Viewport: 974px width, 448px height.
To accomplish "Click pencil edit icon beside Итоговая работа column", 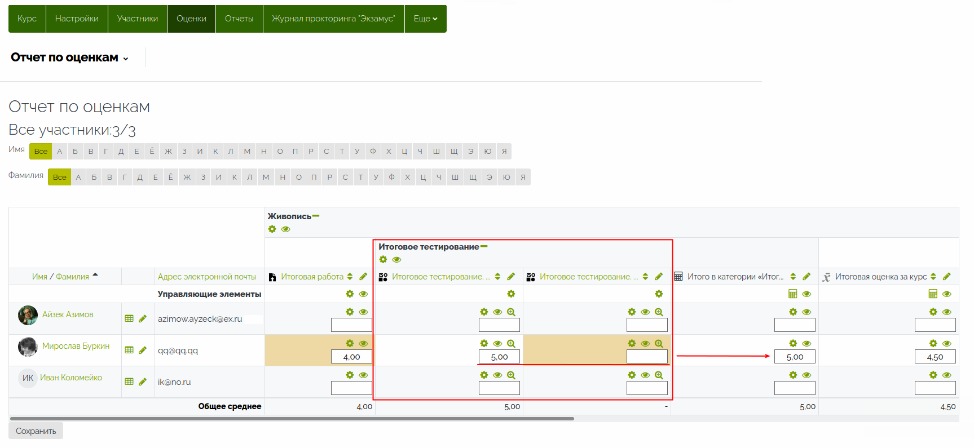I will 363,277.
